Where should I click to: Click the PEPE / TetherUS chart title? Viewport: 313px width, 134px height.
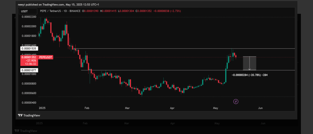click(x=60, y=11)
